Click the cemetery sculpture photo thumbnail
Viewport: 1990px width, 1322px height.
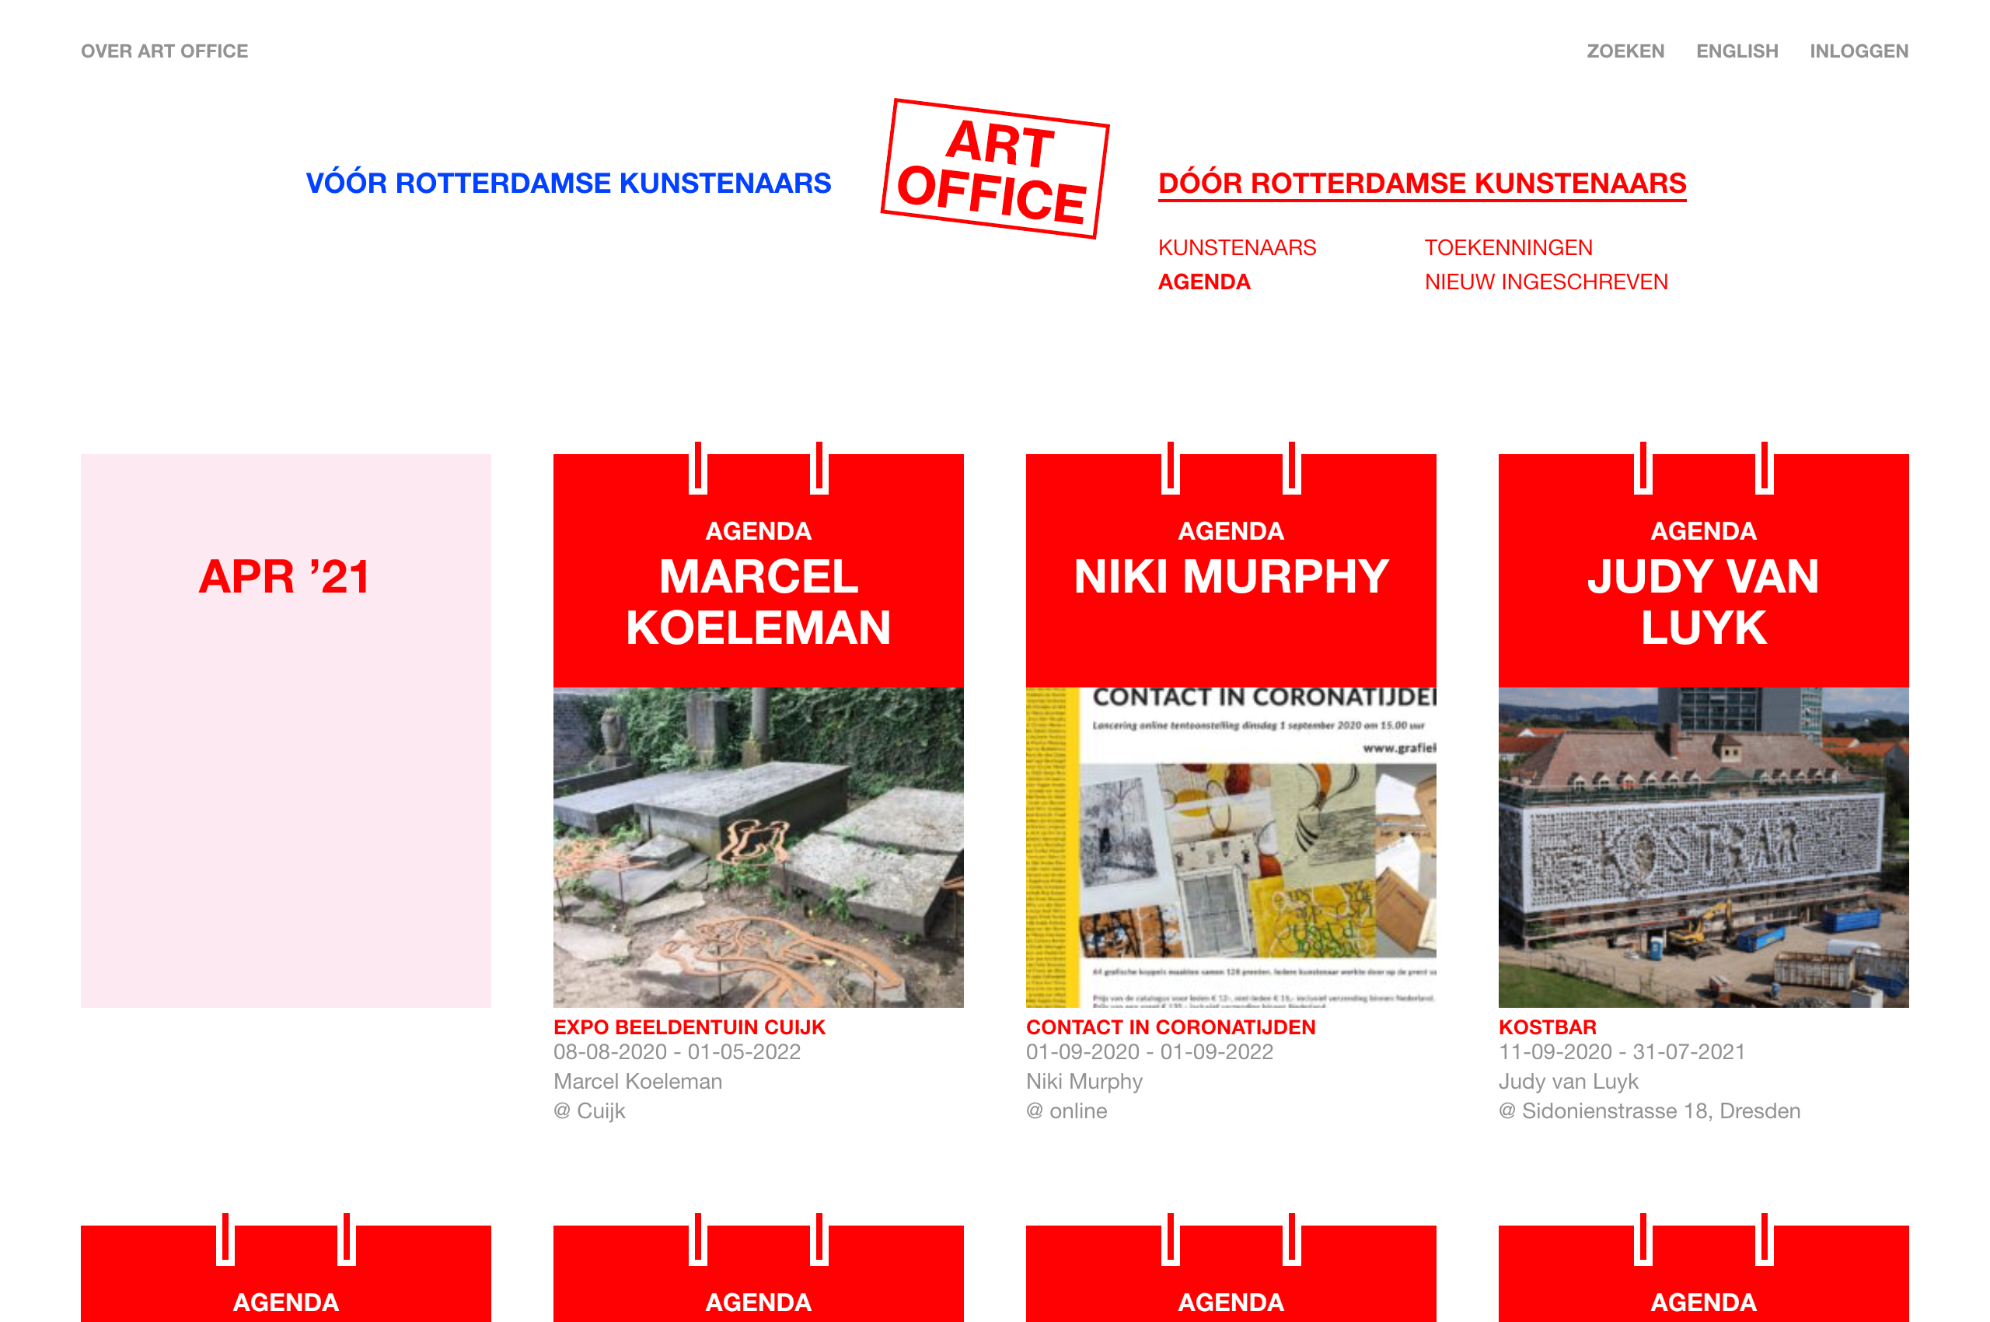(x=759, y=848)
